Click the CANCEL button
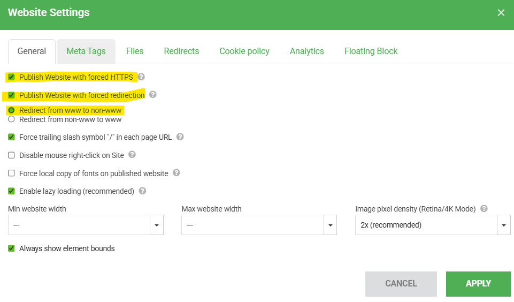 point(401,284)
